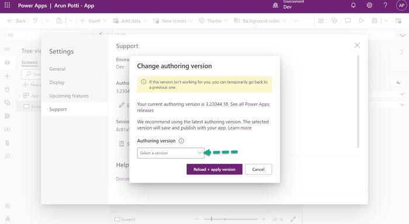409x224 pixels.
Task: Switch to the Screens tab
Action: pos(29,63)
